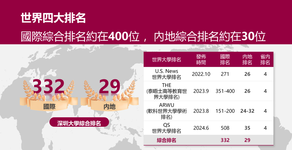Select the date cell 2022.10
Viewport: 292px width, 150px height.
coord(201,74)
